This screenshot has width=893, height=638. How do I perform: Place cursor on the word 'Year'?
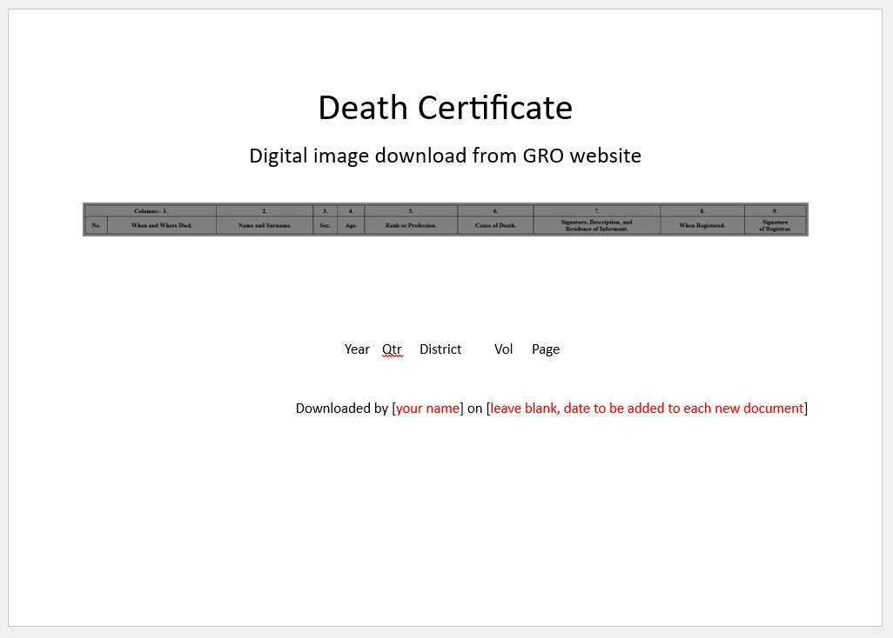(x=357, y=349)
